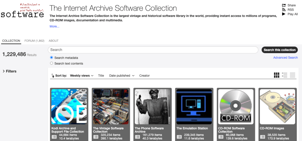The height and width of the screenshot is (141, 302).
Task: Click inside the Search input field
Action: point(153,50)
